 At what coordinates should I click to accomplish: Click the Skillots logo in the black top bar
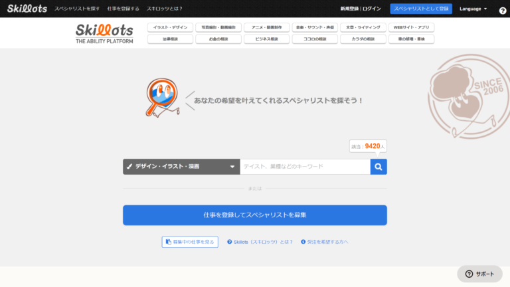click(x=26, y=9)
